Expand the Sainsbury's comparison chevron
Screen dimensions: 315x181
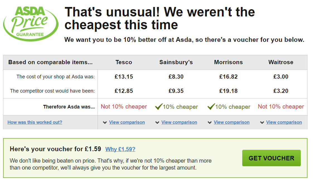click(157, 122)
